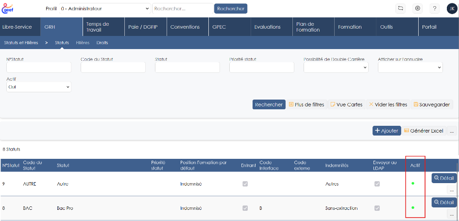Open the GPEC menu
Screen dimensions: 459x221
pyautogui.click(x=229, y=27)
